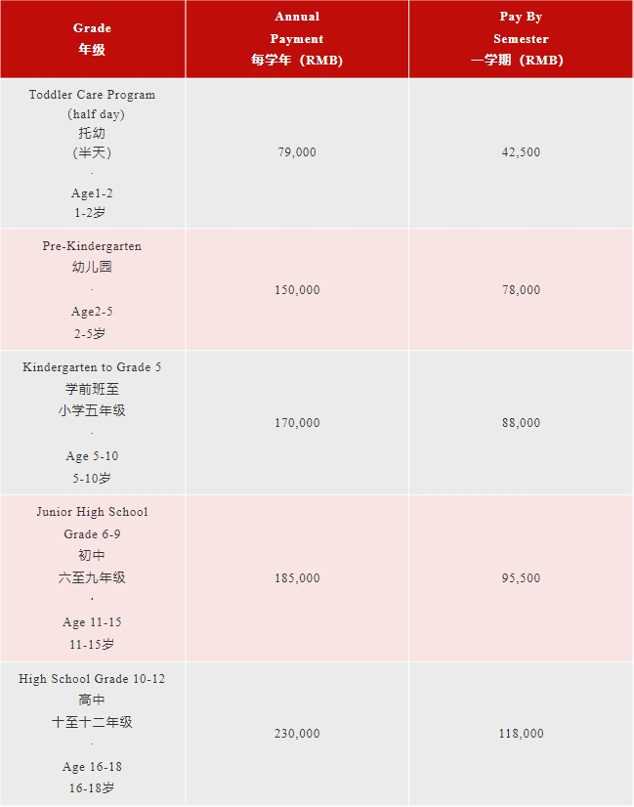The height and width of the screenshot is (807, 634).
Task: Click the 'Pre-Kindergarten' grade label
Action: tap(92, 246)
